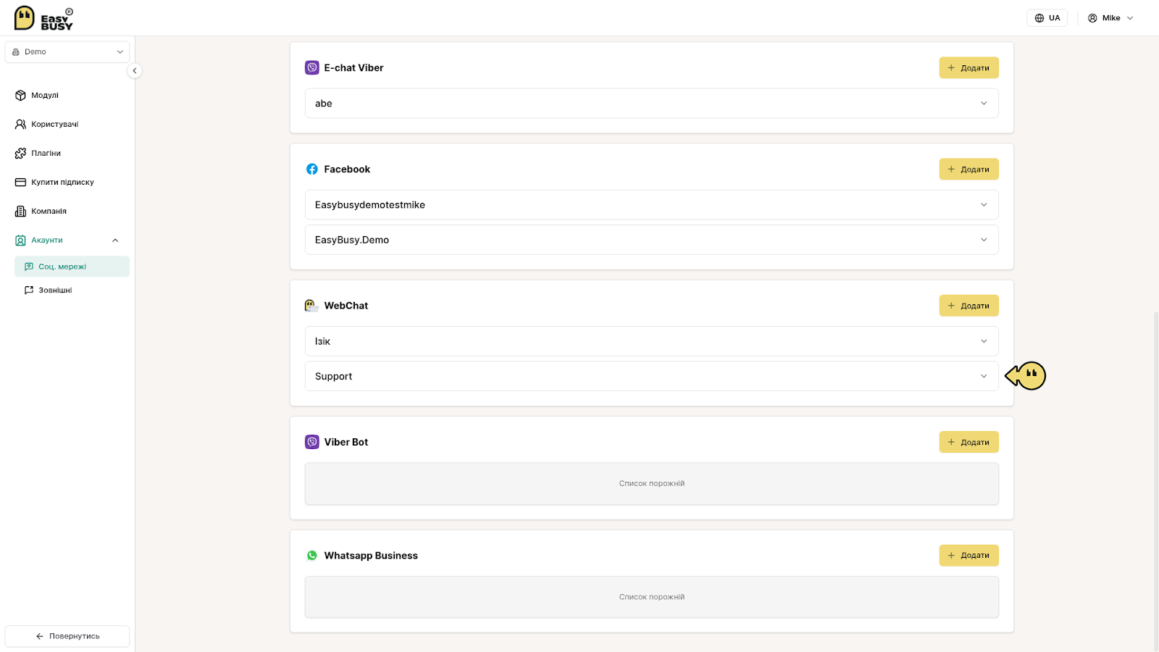Click the Facebook logo icon

(x=311, y=170)
